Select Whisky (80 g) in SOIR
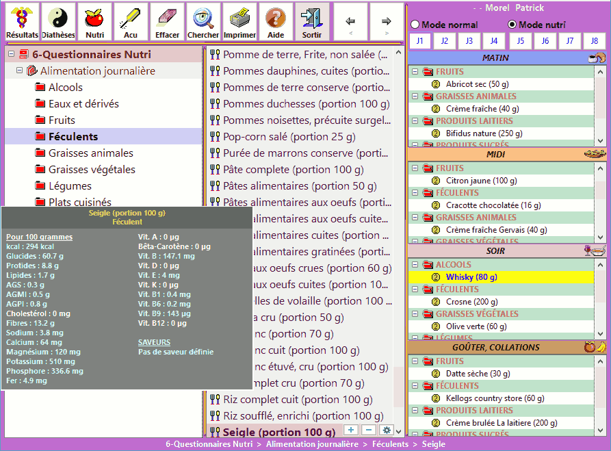 click(471, 277)
